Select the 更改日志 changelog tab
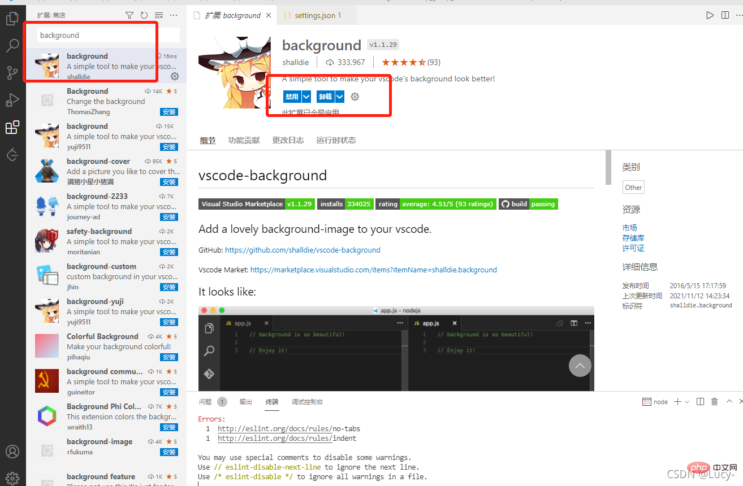 tap(288, 140)
